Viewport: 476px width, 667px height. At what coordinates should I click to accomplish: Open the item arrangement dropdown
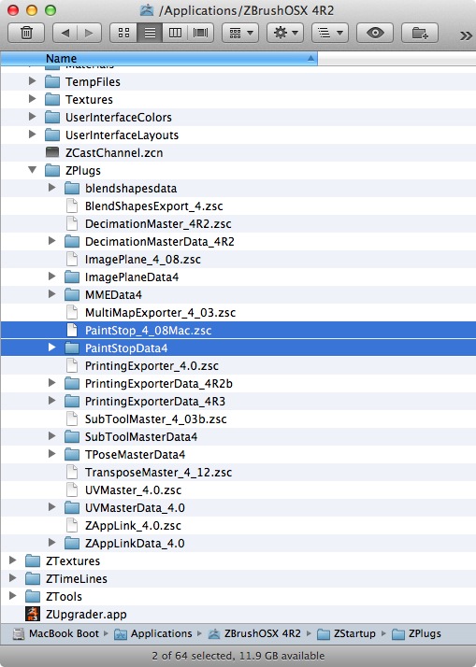coord(240,33)
